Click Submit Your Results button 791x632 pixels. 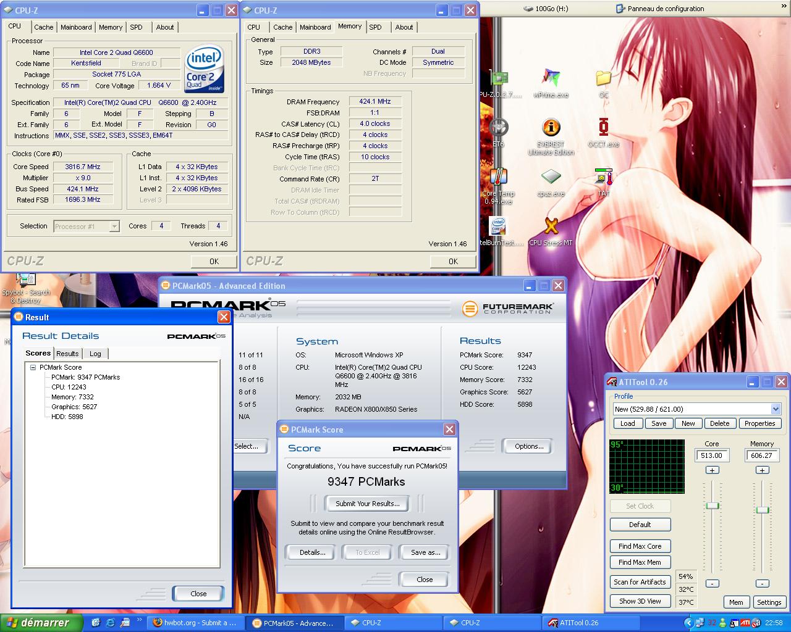[368, 504]
